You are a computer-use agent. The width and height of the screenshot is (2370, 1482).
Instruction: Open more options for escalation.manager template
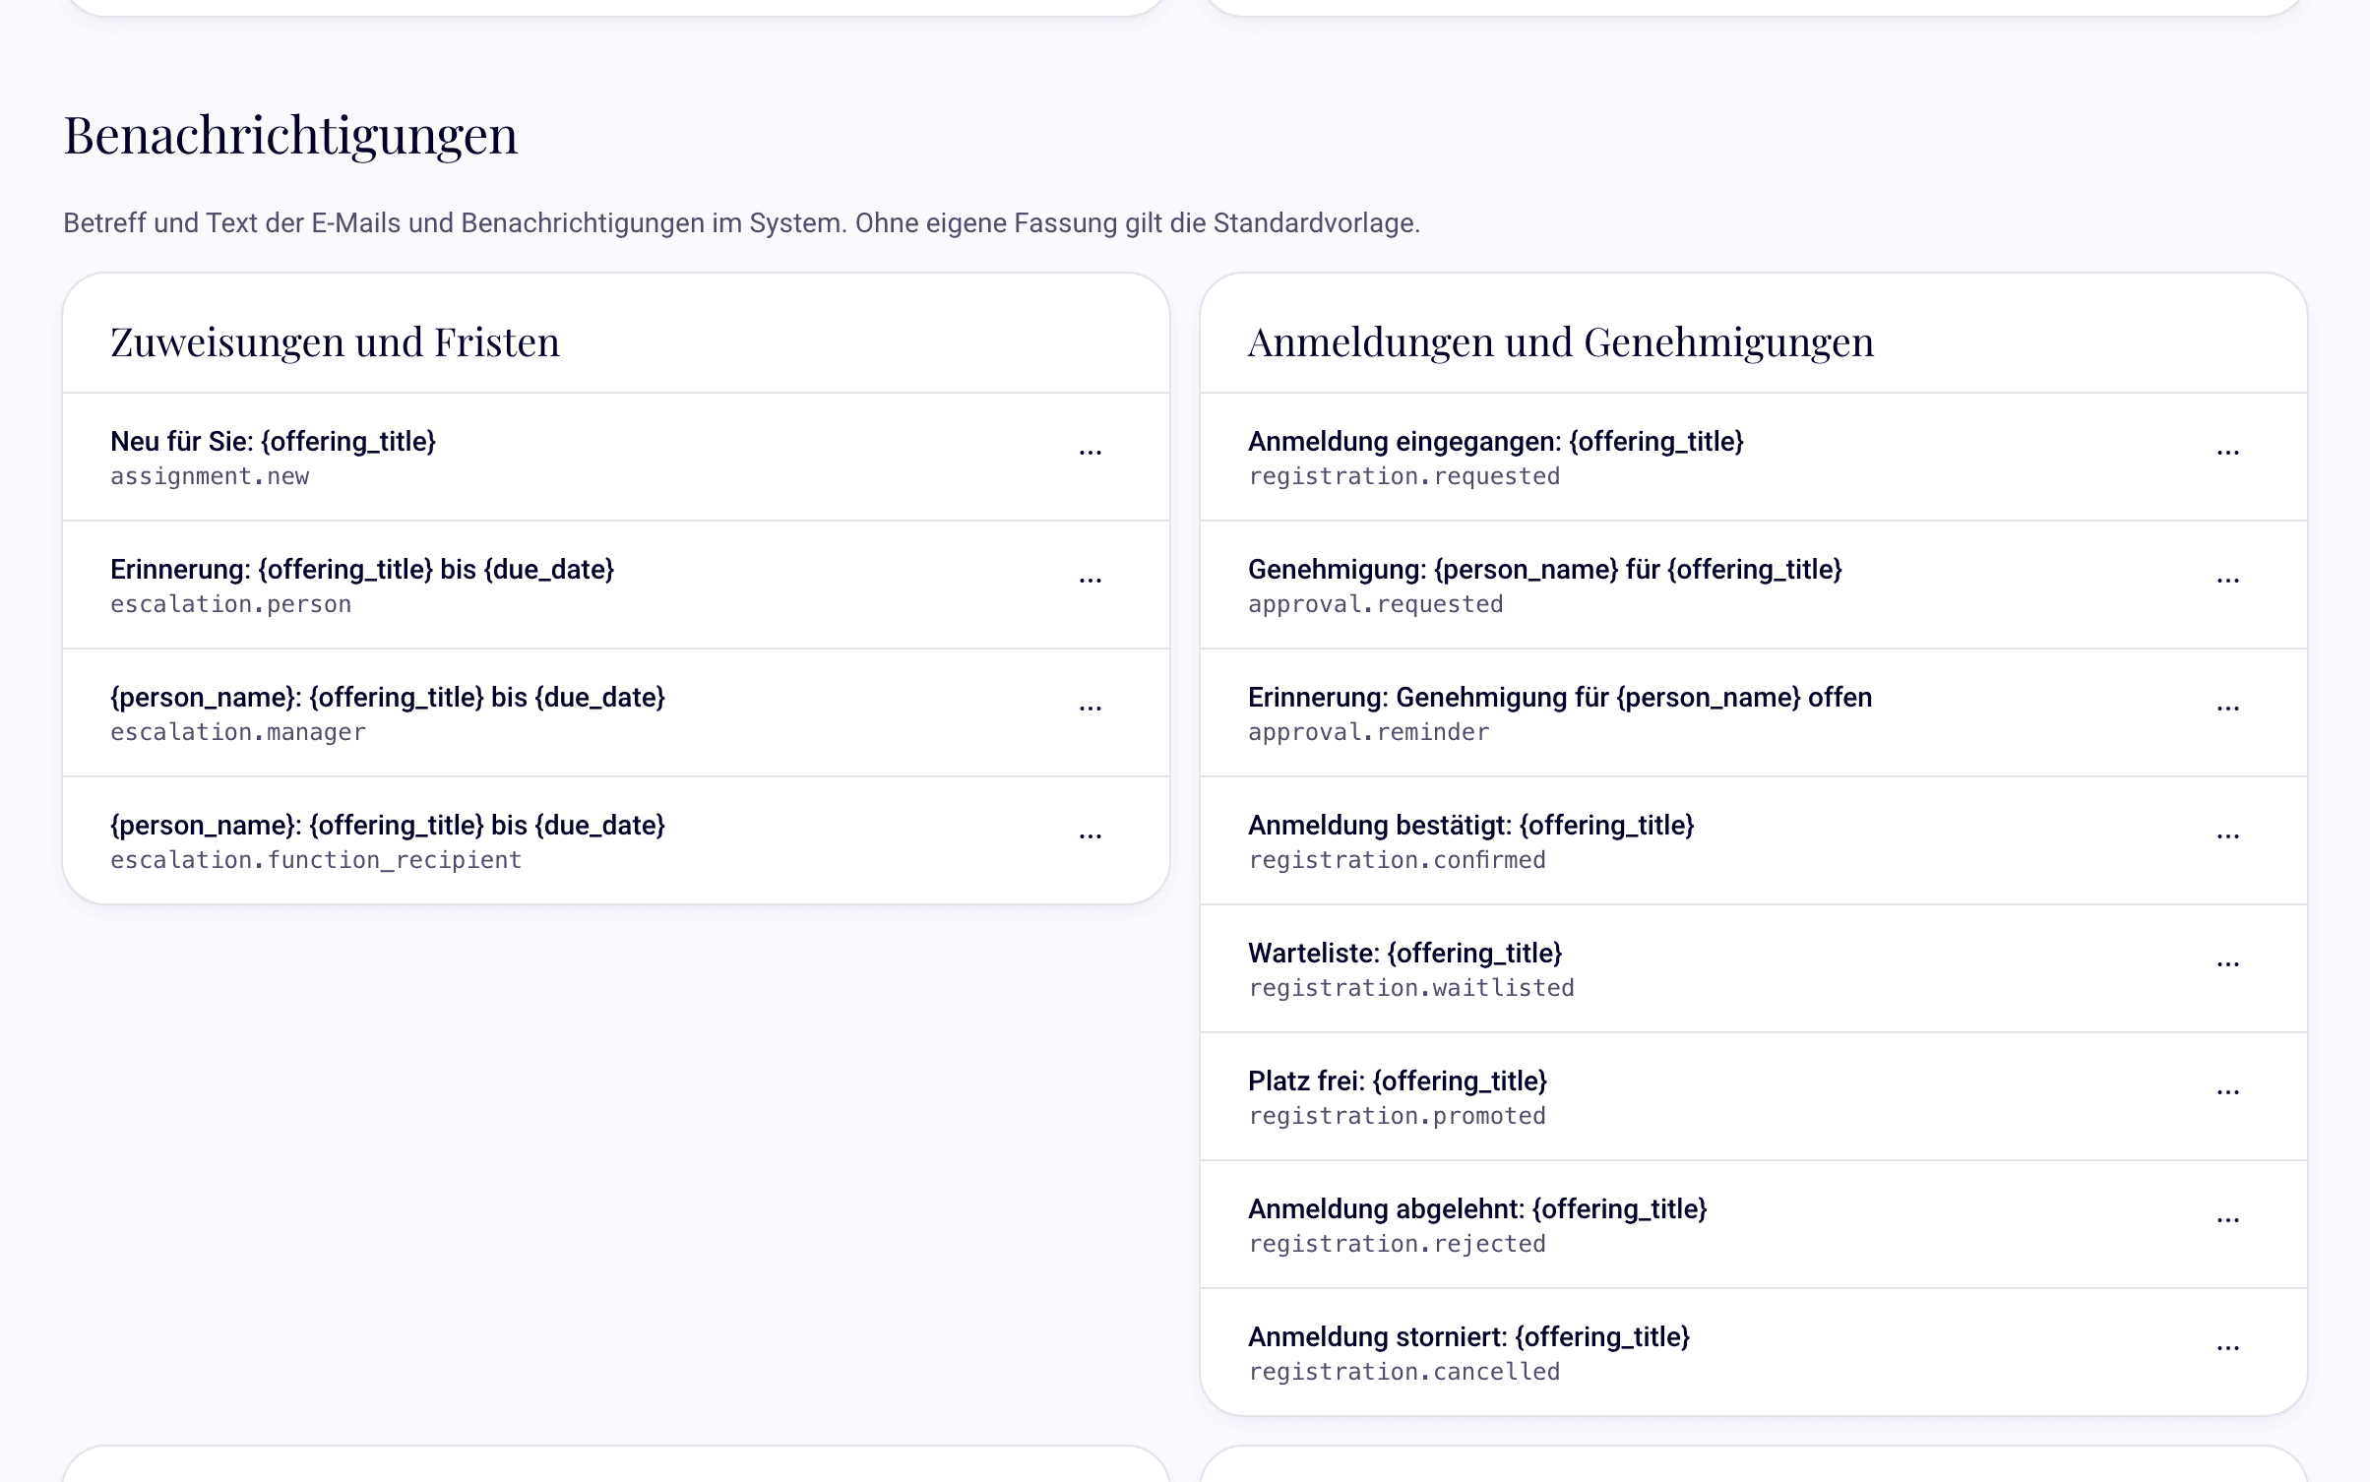1090,710
